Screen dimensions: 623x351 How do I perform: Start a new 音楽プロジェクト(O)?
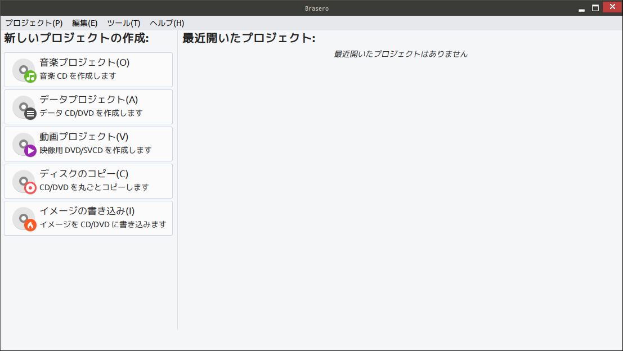[x=88, y=70]
